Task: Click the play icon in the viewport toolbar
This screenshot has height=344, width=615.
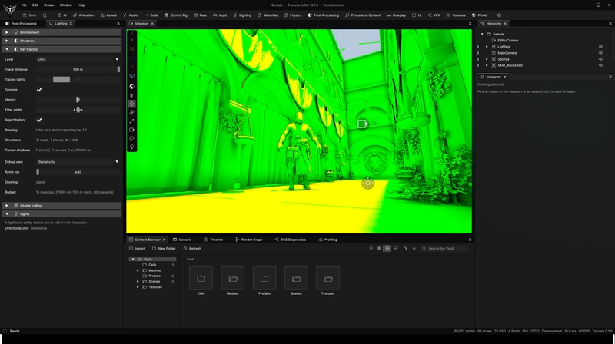Action: tap(131, 40)
